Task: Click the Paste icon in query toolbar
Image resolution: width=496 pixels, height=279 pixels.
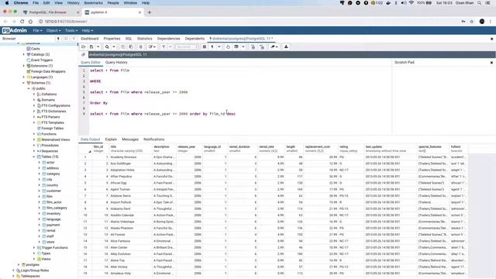Action: pos(131,46)
